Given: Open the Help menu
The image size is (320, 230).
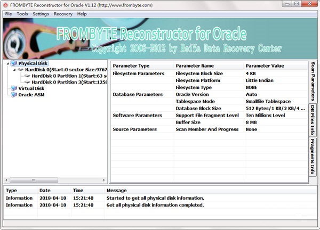Looking at the screenshot, I should pyautogui.click(x=82, y=14).
